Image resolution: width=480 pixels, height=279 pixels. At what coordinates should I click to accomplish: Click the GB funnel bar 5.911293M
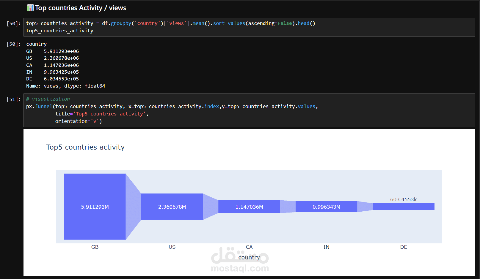point(95,207)
